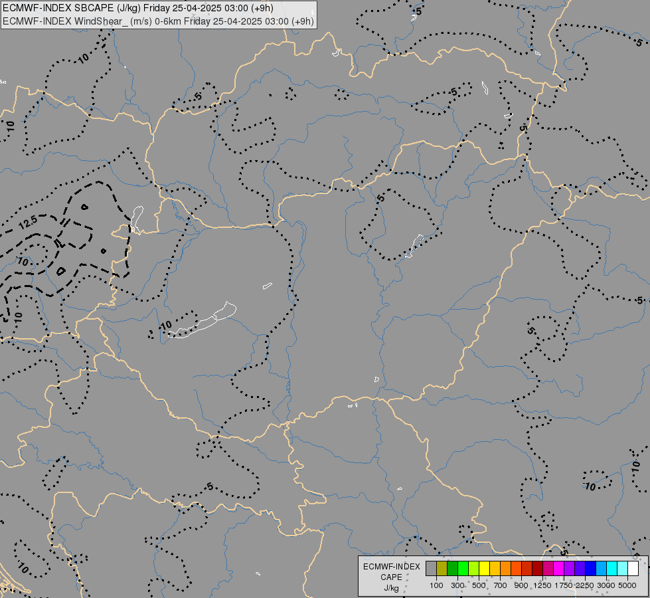Click the WindShear_ (m/s) 0-6km header line

[x=158, y=21]
